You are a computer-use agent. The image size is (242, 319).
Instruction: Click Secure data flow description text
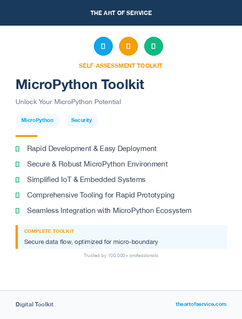pos(91,242)
